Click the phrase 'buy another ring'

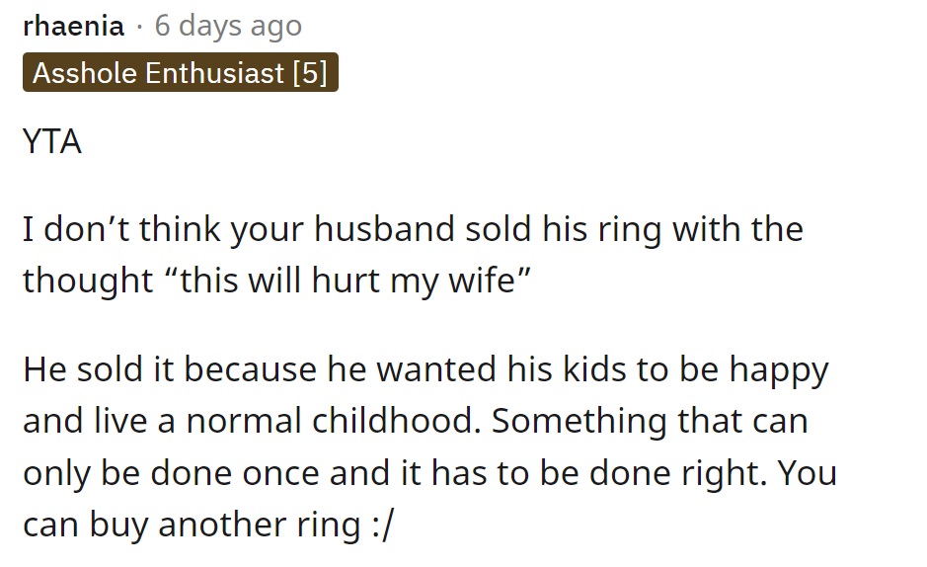pos(225,526)
